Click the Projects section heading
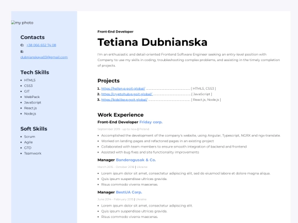Viewport: 298px width, 223px height. (108, 80)
